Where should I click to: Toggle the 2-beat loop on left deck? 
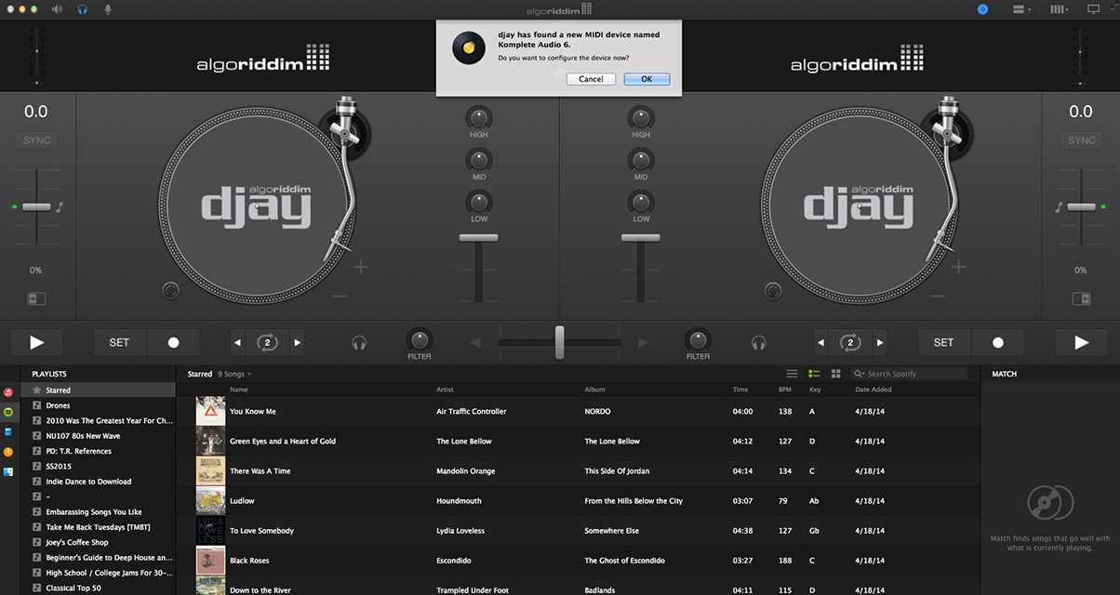tap(268, 342)
